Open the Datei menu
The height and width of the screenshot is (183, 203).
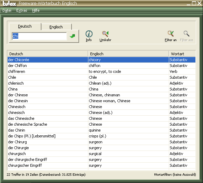[x=7, y=10]
